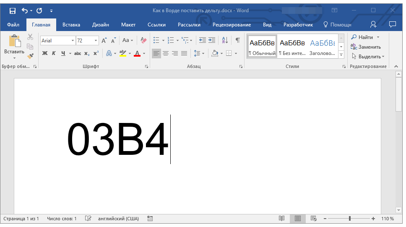Switch to the Вставка tab
406x227 pixels.
(71, 25)
